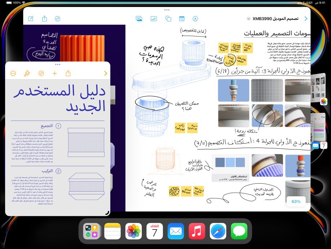The height and width of the screenshot is (249, 331).
Task: Undo the last change in Pages
Action: pyautogui.click(x=41, y=73)
